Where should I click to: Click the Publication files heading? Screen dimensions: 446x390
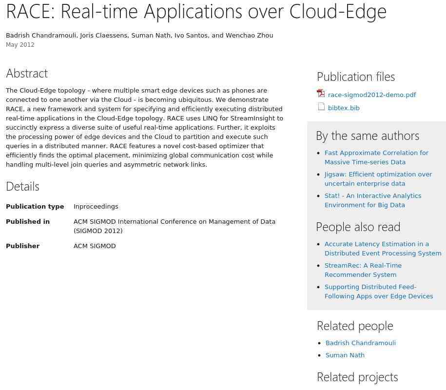point(356,77)
